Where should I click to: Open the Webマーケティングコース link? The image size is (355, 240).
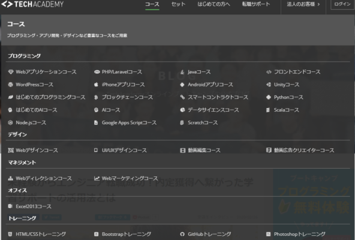click(x=130, y=178)
